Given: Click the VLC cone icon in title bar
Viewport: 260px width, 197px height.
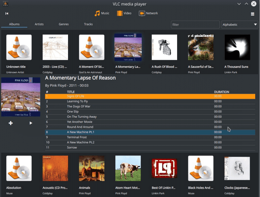Looking at the screenshot, I should pyautogui.click(x=6, y=4).
